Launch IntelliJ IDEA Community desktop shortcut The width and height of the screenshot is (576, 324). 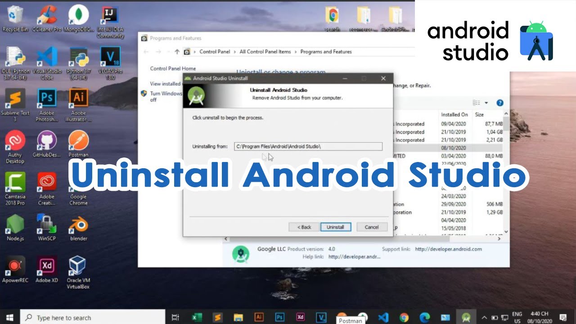[x=110, y=22]
